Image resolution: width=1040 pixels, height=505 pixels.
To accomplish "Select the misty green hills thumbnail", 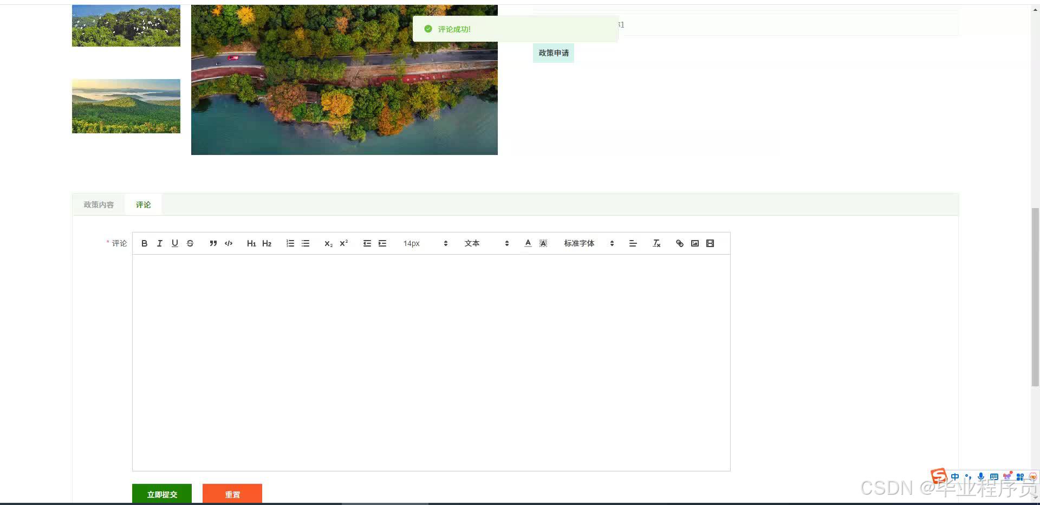I will pos(126,106).
